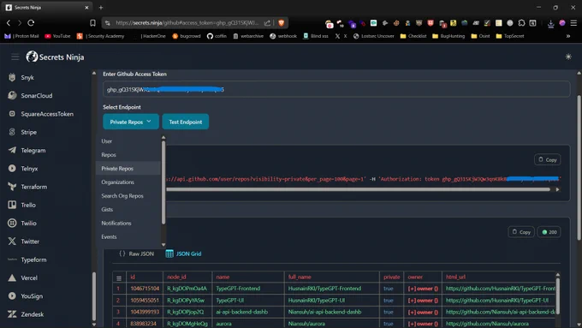The height and width of the screenshot is (328, 582).
Task: Expand owner object in aurora row
Action: tap(423, 324)
